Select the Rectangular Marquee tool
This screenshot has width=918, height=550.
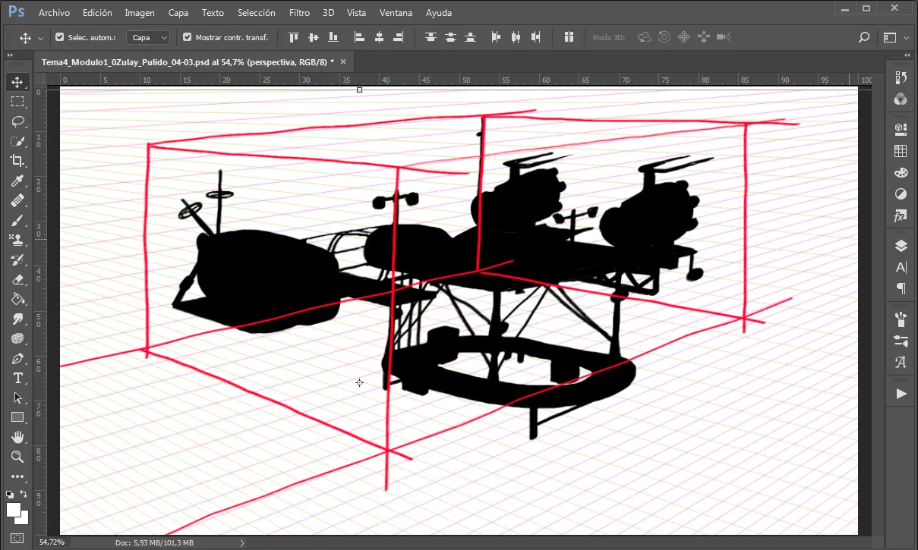tap(17, 102)
